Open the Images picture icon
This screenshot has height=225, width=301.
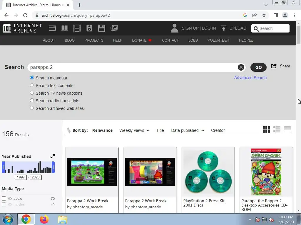click(114, 28)
